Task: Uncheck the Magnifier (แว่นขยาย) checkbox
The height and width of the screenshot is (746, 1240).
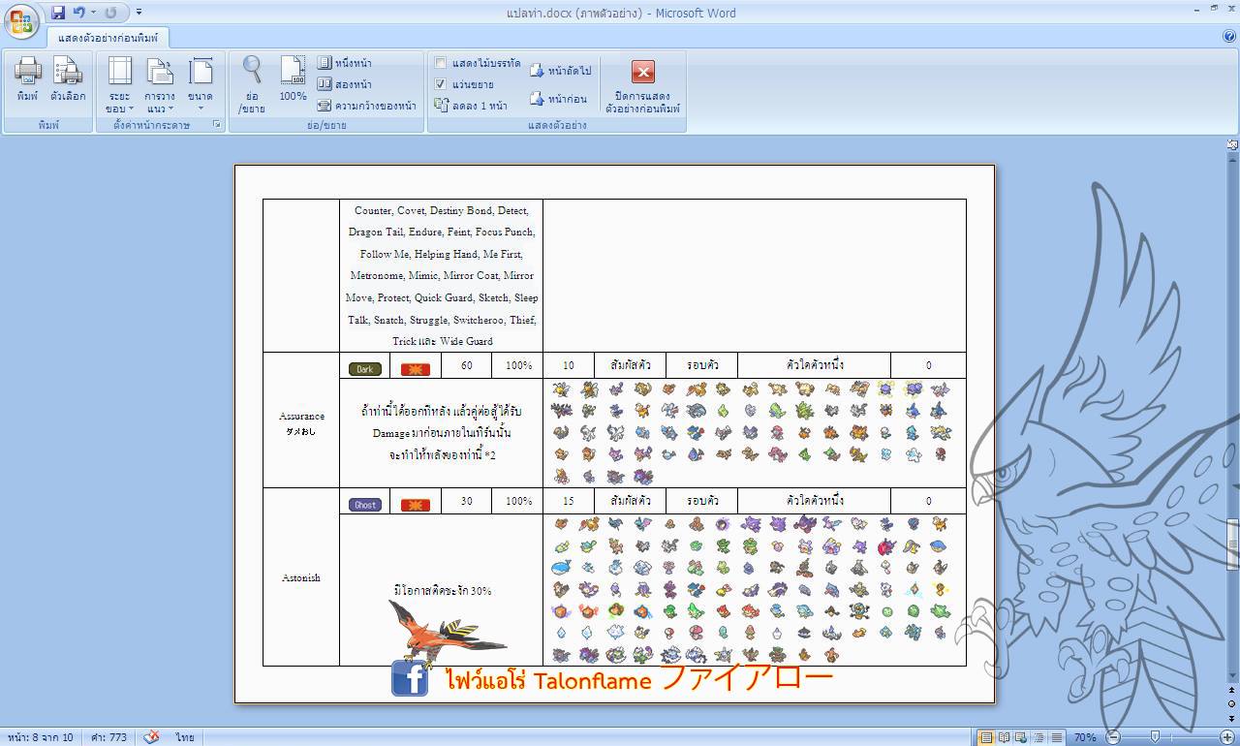Action: [441, 84]
